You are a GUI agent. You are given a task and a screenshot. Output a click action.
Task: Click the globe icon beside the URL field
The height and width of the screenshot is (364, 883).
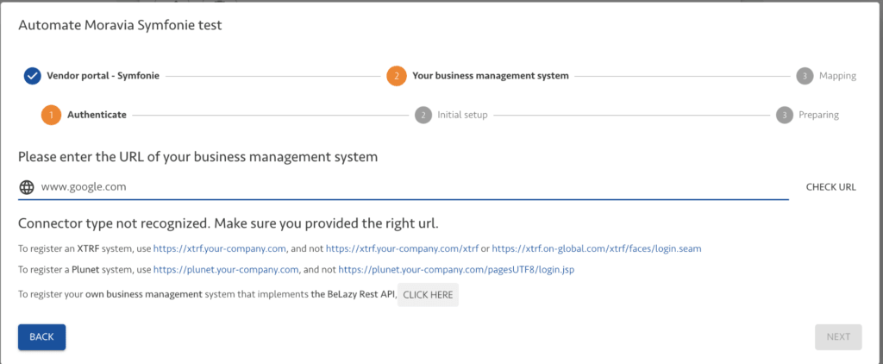coord(27,186)
